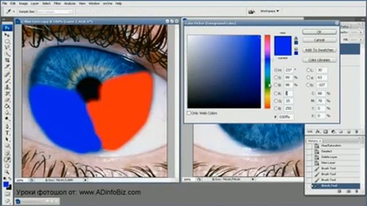Open left document status bar arrow menu

point(85,180)
